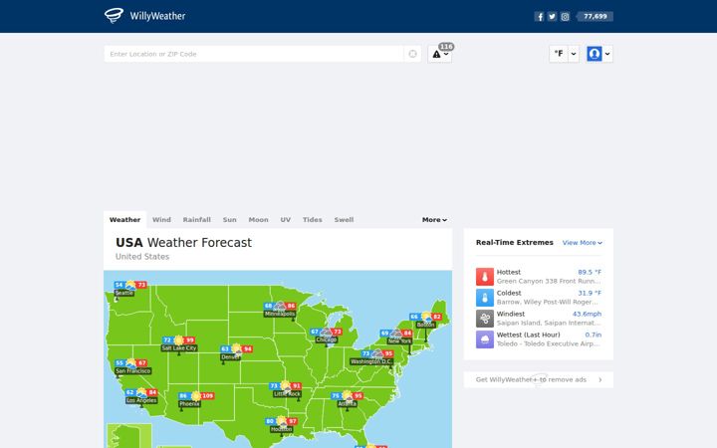
Task: Focus the Enter Location or ZIP Code field
Action: coord(254,54)
